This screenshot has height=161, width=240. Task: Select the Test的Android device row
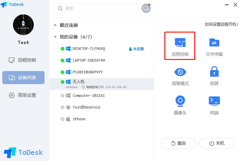click(102, 107)
